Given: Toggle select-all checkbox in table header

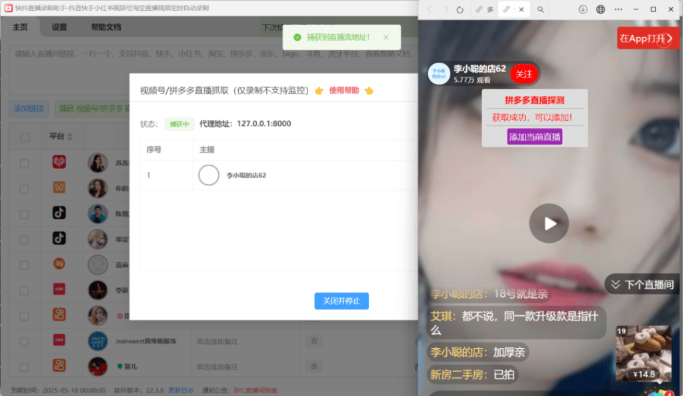Looking at the screenshot, I should [x=25, y=137].
